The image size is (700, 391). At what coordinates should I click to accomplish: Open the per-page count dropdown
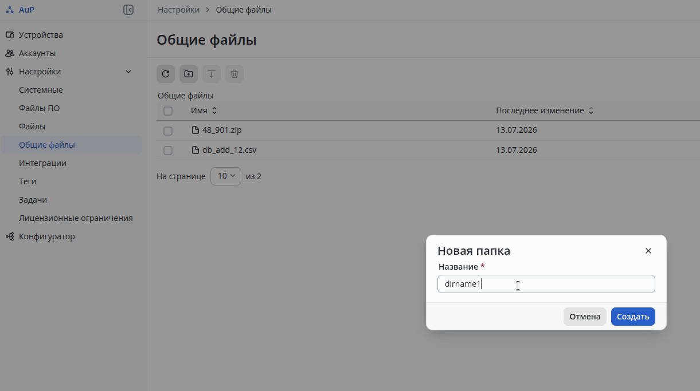coord(226,176)
